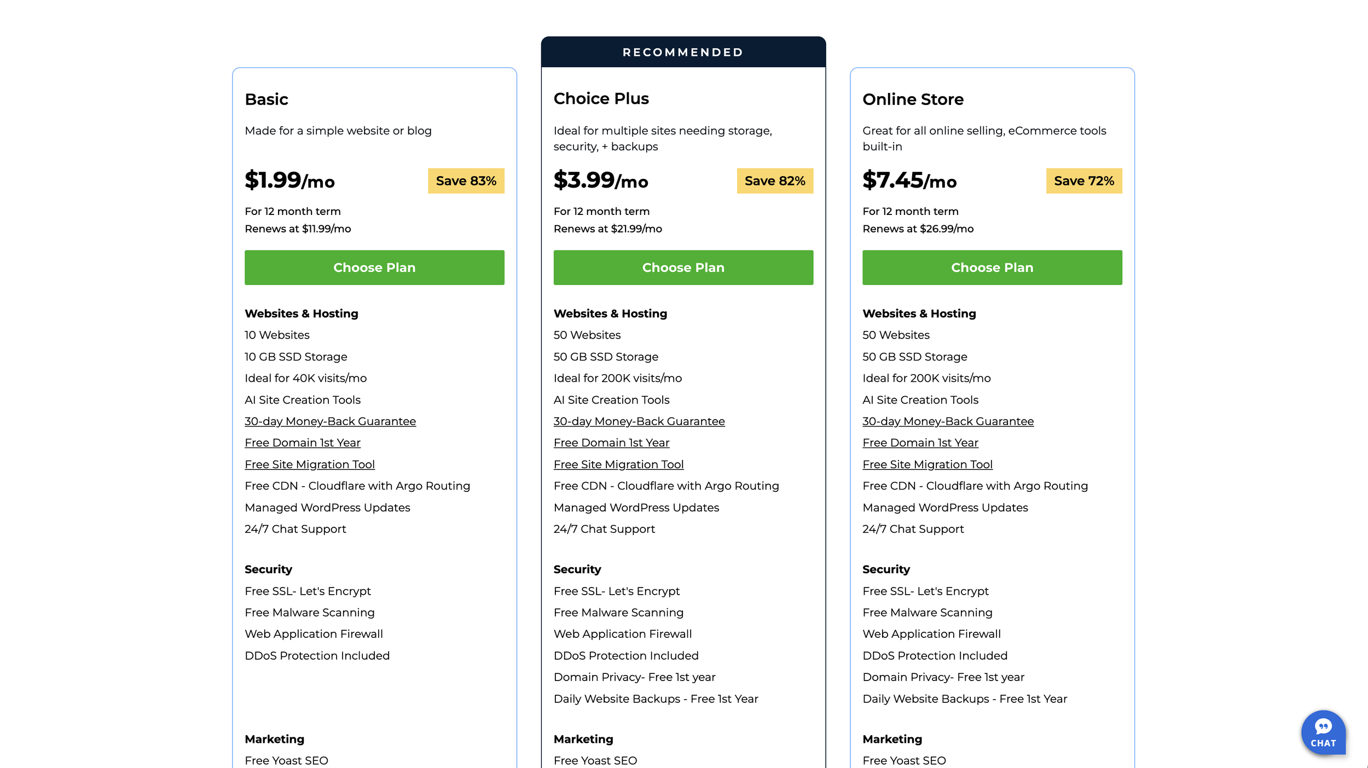The height and width of the screenshot is (768, 1368).
Task: Click the $3.99/mo price text
Action: [600, 181]
